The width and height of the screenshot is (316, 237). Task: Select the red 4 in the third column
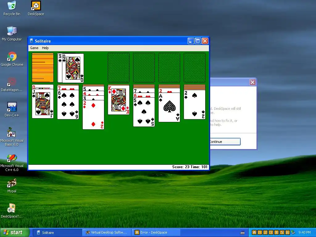93,93
